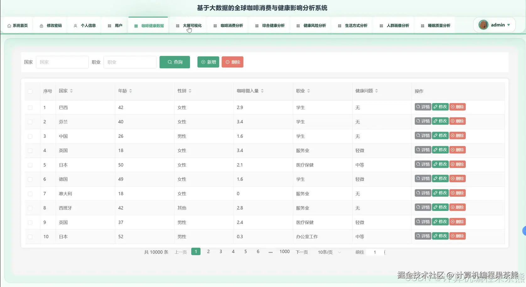
Task: Click the admin avatar image
Action: click(x=483, y=25)
